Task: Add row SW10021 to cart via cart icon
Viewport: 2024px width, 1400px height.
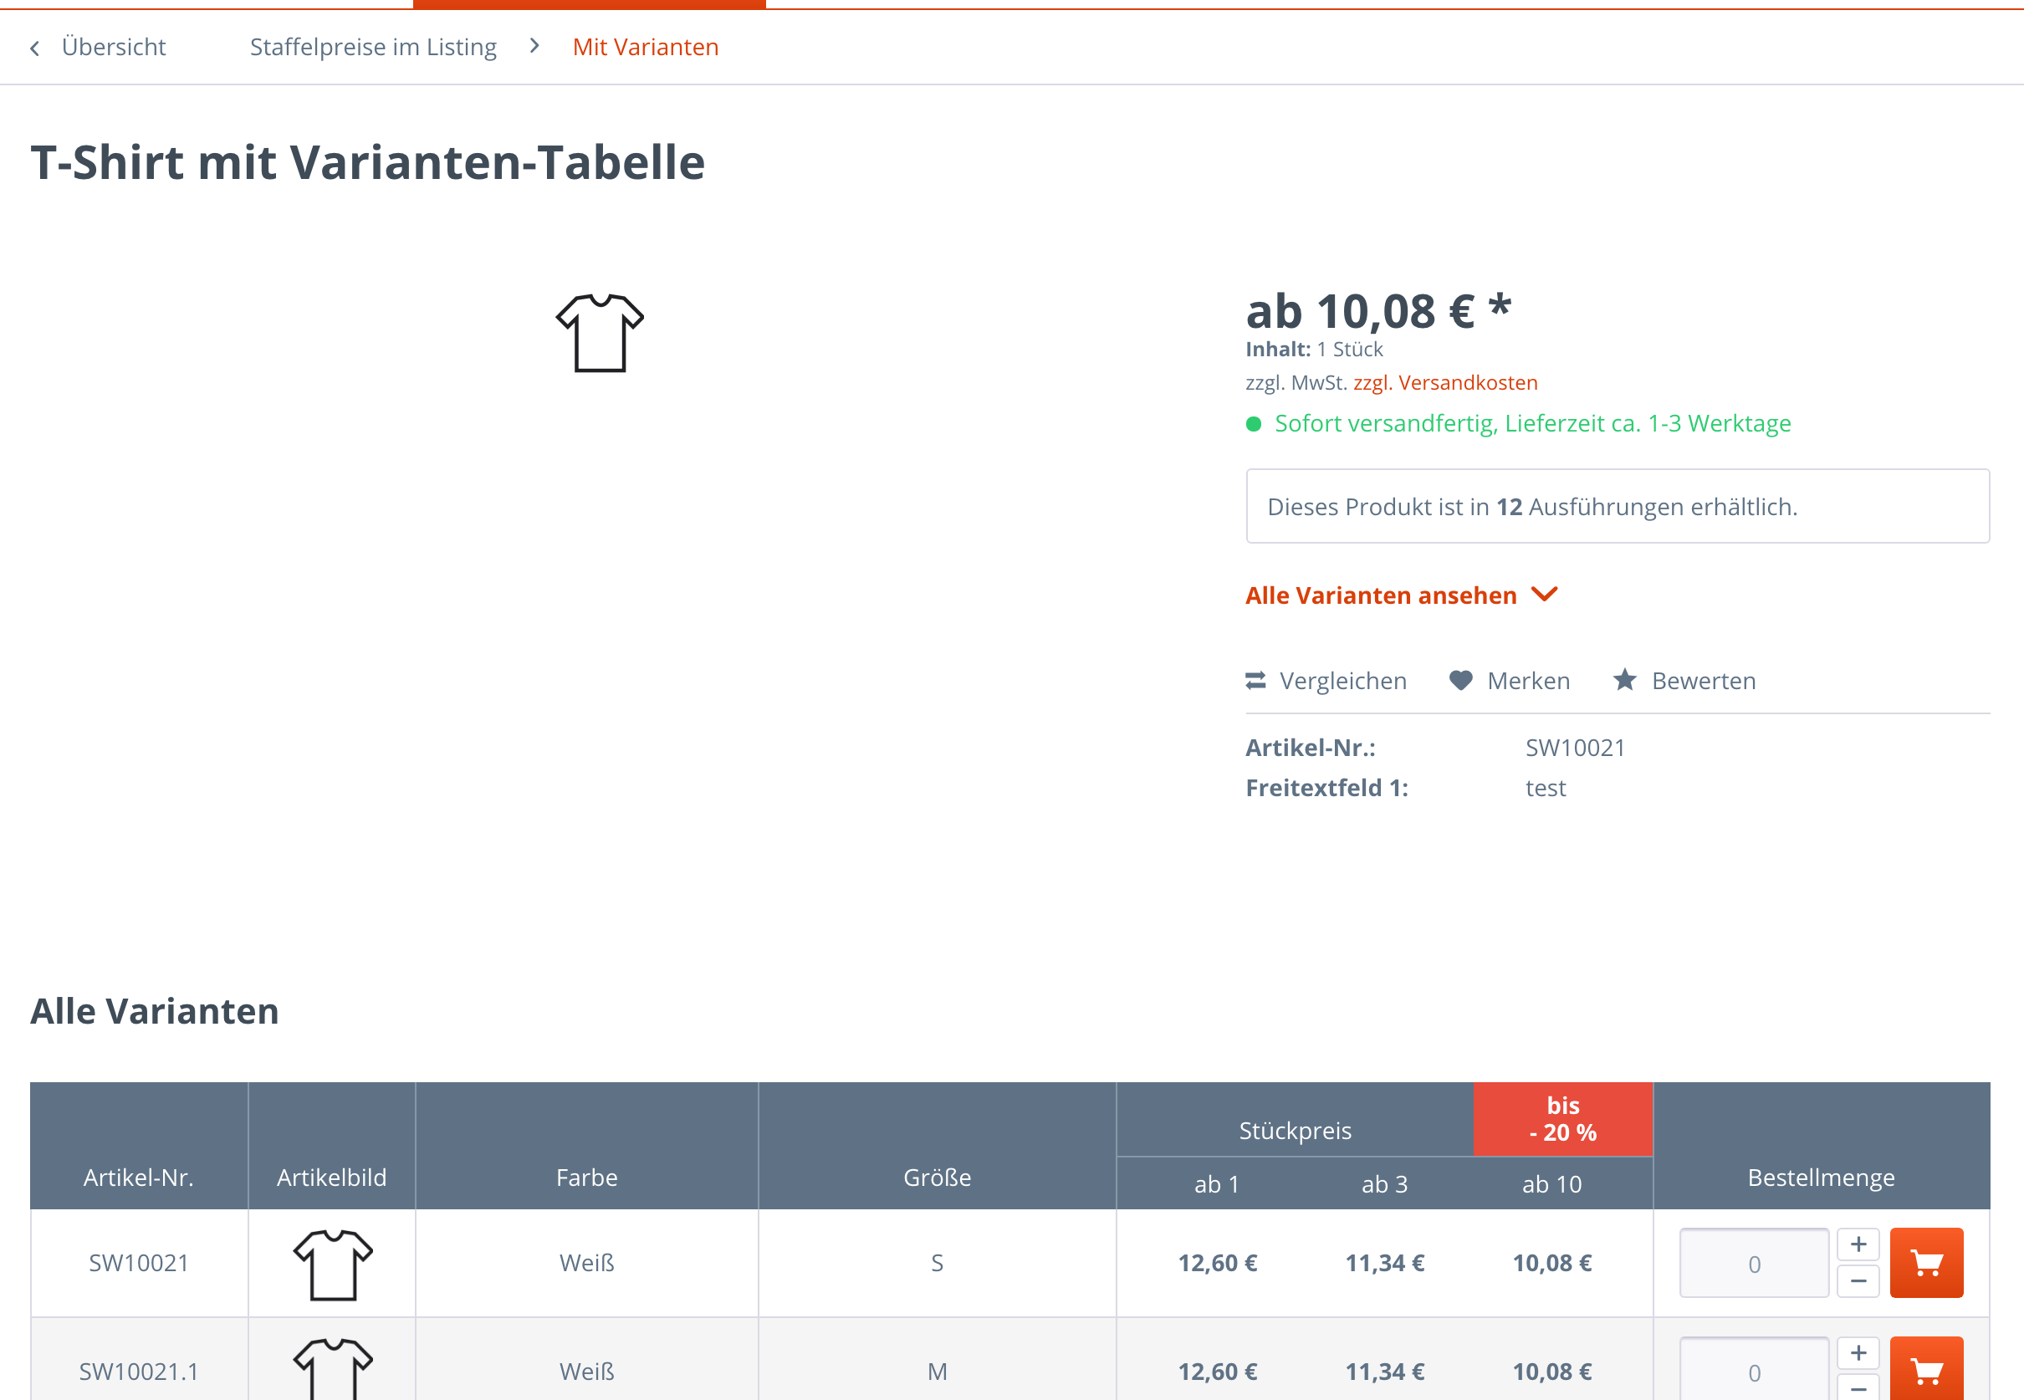Action: click(x=1927, y=1263)
